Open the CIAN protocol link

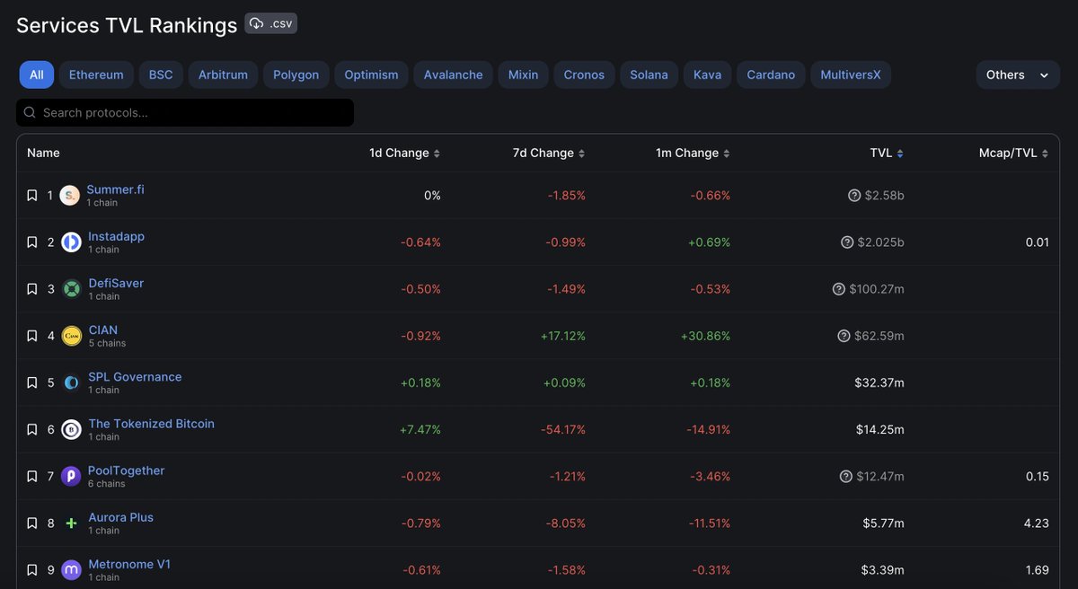click(x=103, y=330)
